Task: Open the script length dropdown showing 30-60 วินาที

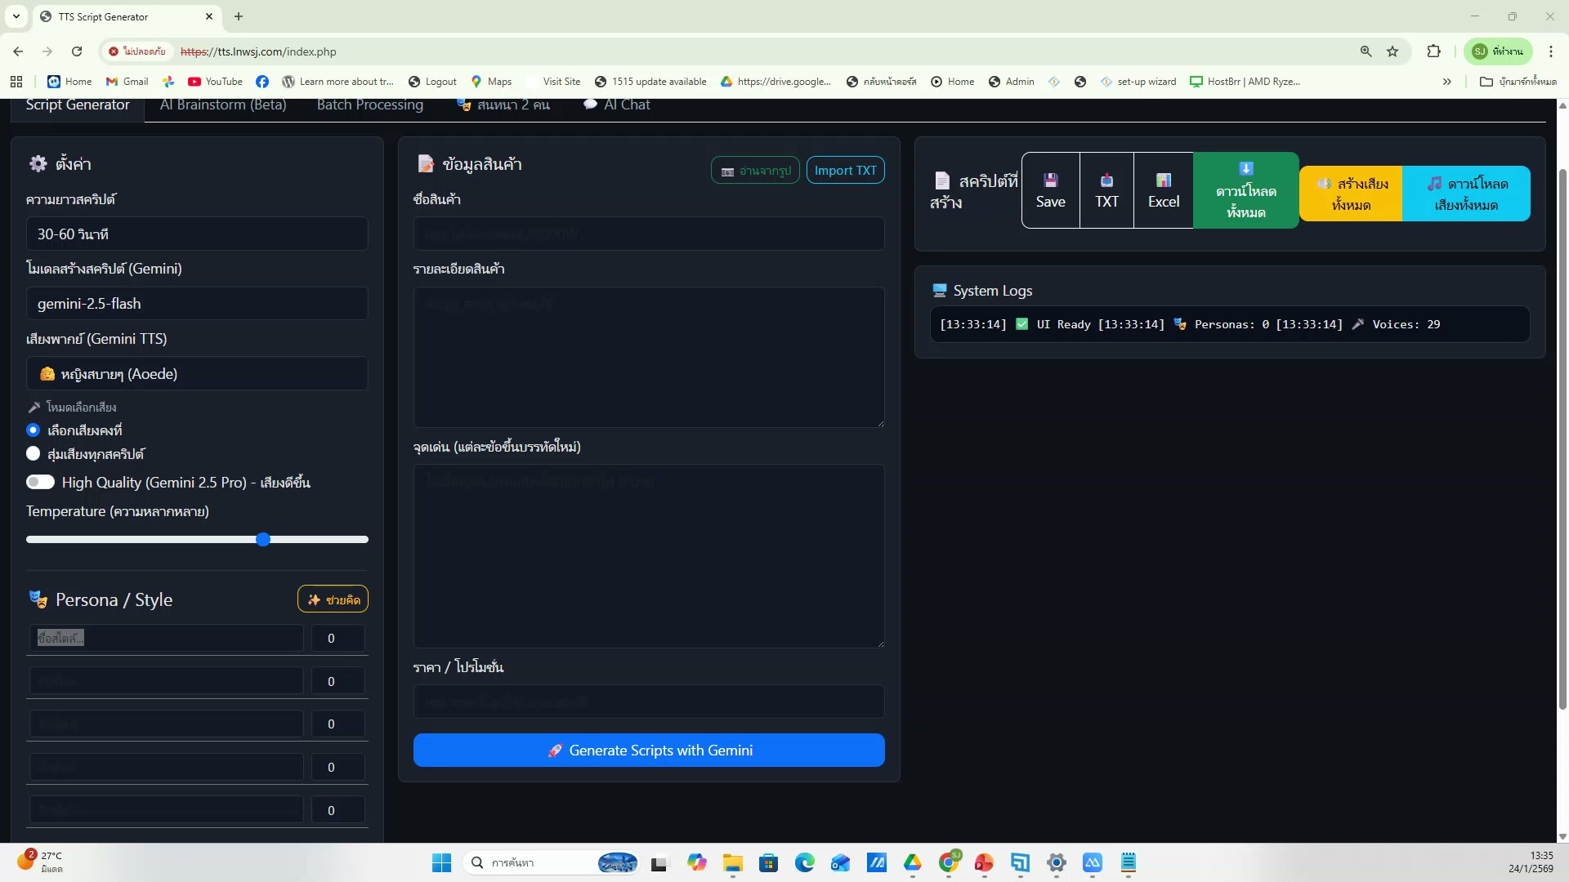Action: [x=196, y=234]
